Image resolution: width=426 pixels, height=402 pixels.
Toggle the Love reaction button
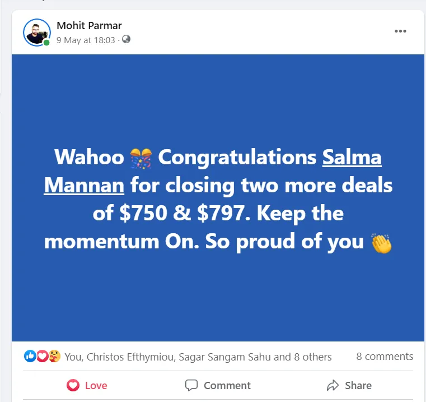pyautogui.click(x=87, y=385)
